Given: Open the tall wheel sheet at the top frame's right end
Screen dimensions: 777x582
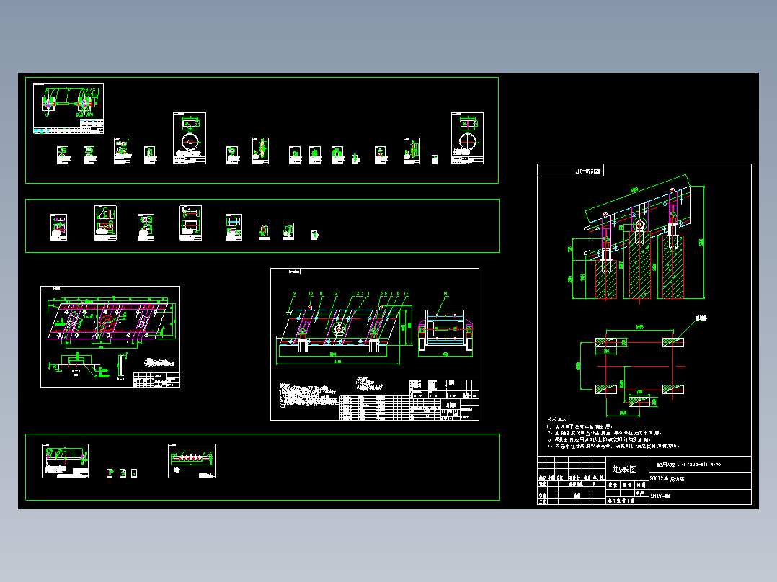Looking at the screenshot, I should pos(467,138).
